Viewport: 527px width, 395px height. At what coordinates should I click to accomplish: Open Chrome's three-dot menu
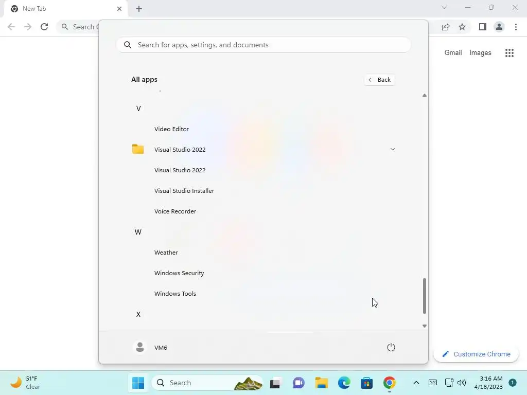[x=516, y=27]
